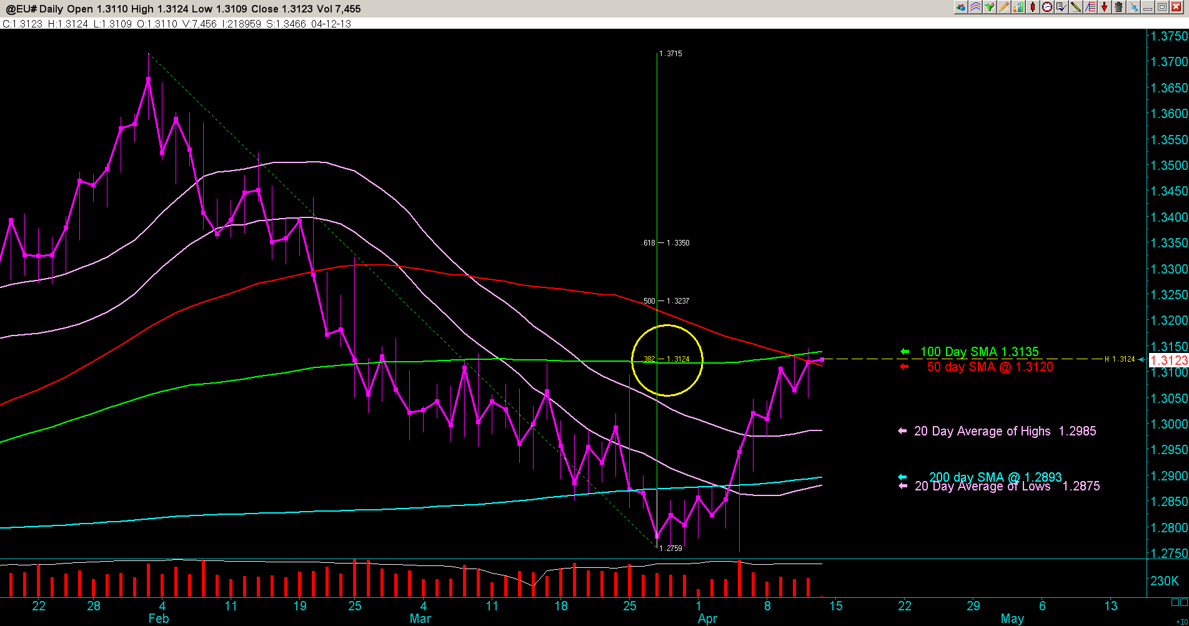
Task: Click the red candlestick chart icon
Action: [x=1032, y=7]
